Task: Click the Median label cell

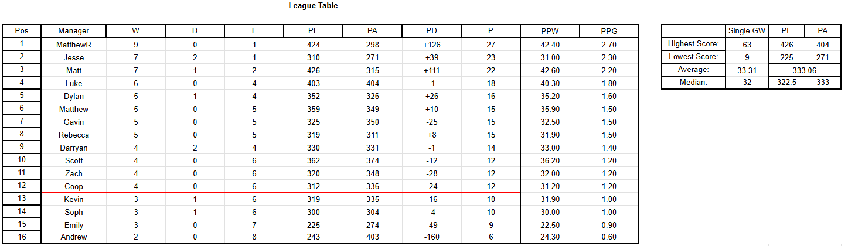Action: [693, 83]
